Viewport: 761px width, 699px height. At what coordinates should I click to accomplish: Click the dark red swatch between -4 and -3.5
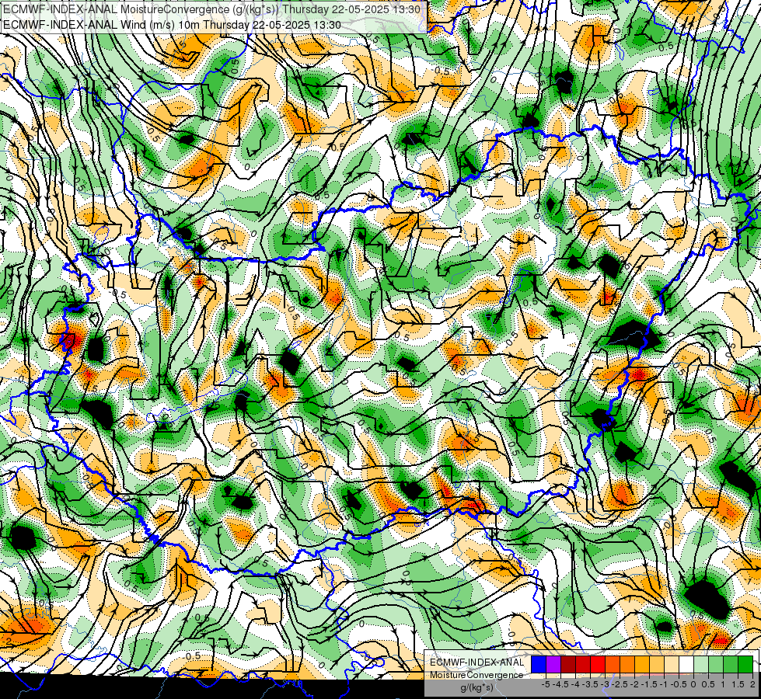(x=583, y=664)
